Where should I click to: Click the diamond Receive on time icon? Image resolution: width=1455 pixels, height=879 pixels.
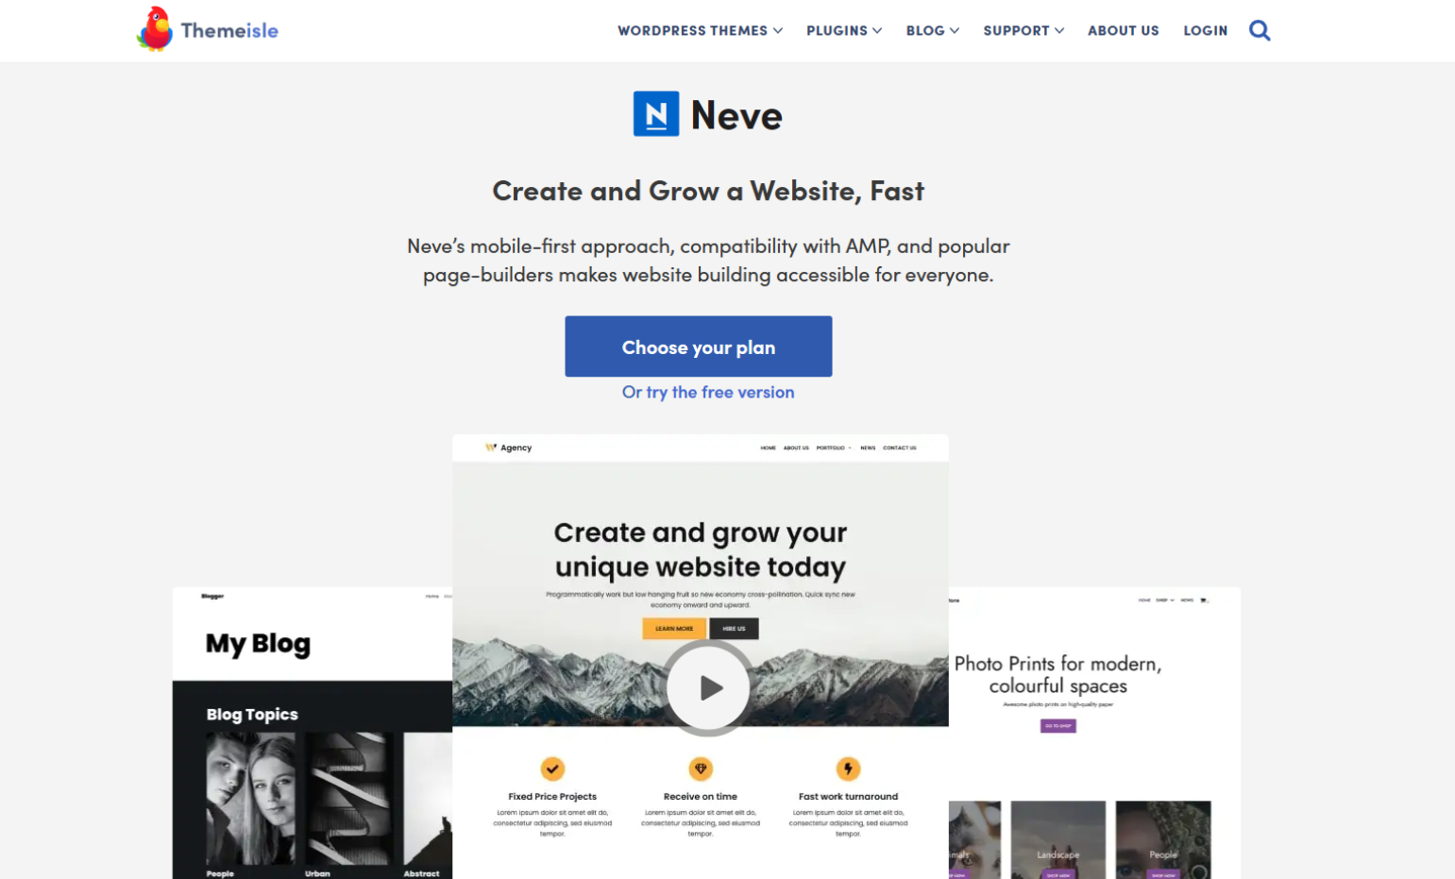coord(701,769)
